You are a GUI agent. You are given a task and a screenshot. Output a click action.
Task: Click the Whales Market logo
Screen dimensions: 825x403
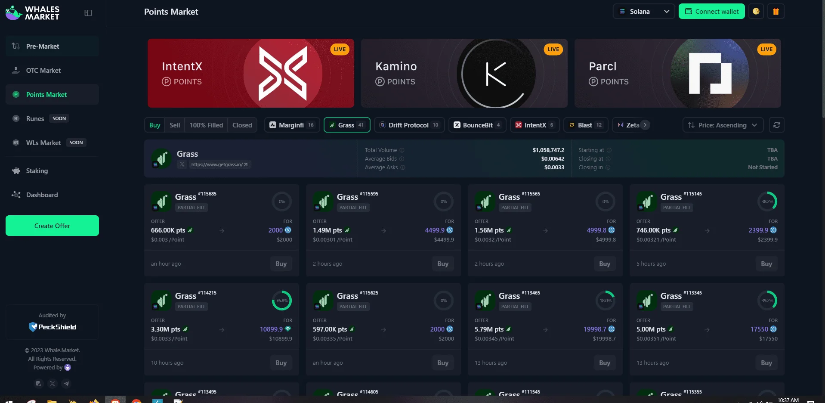(33, 13)
